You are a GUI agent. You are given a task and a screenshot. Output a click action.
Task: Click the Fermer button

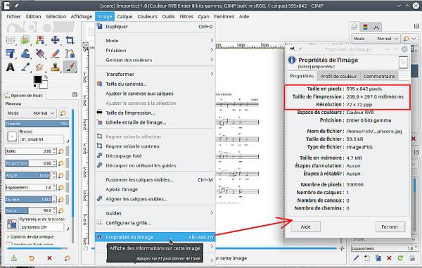390,226
